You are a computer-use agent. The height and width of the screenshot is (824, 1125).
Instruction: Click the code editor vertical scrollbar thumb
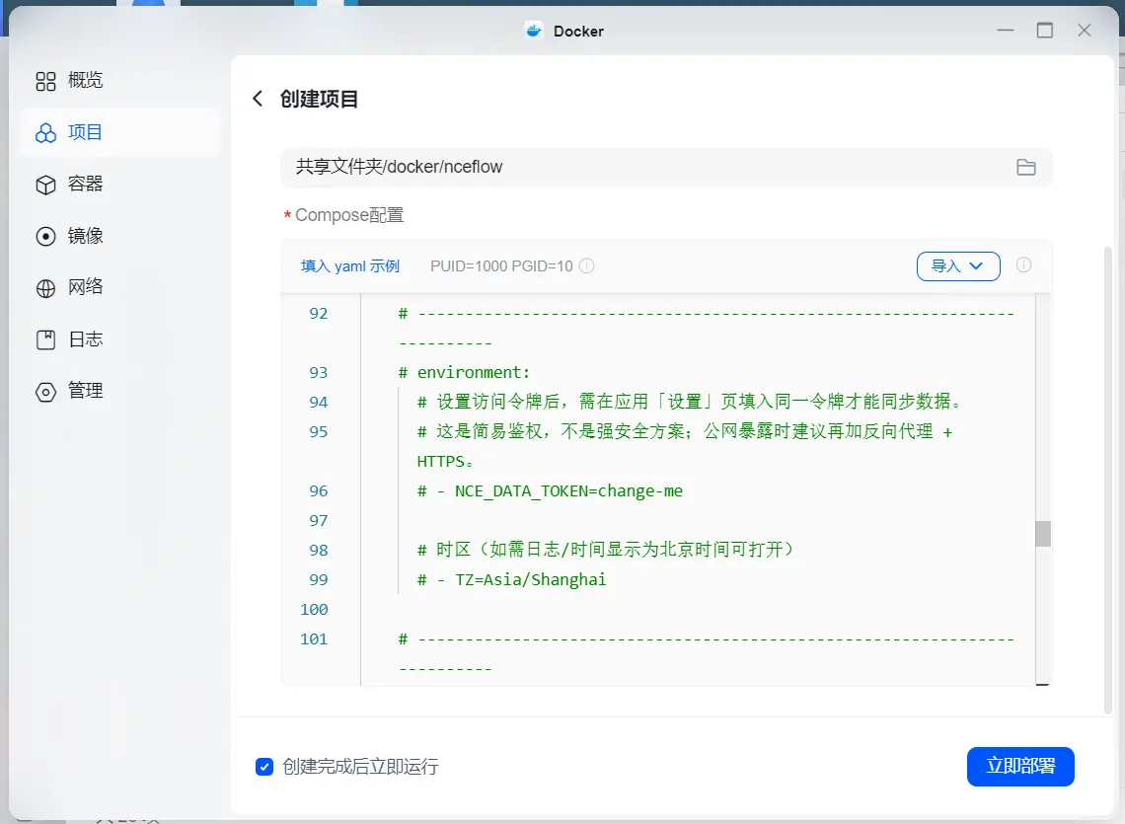pyautogui.click(x=1042, y=534)
